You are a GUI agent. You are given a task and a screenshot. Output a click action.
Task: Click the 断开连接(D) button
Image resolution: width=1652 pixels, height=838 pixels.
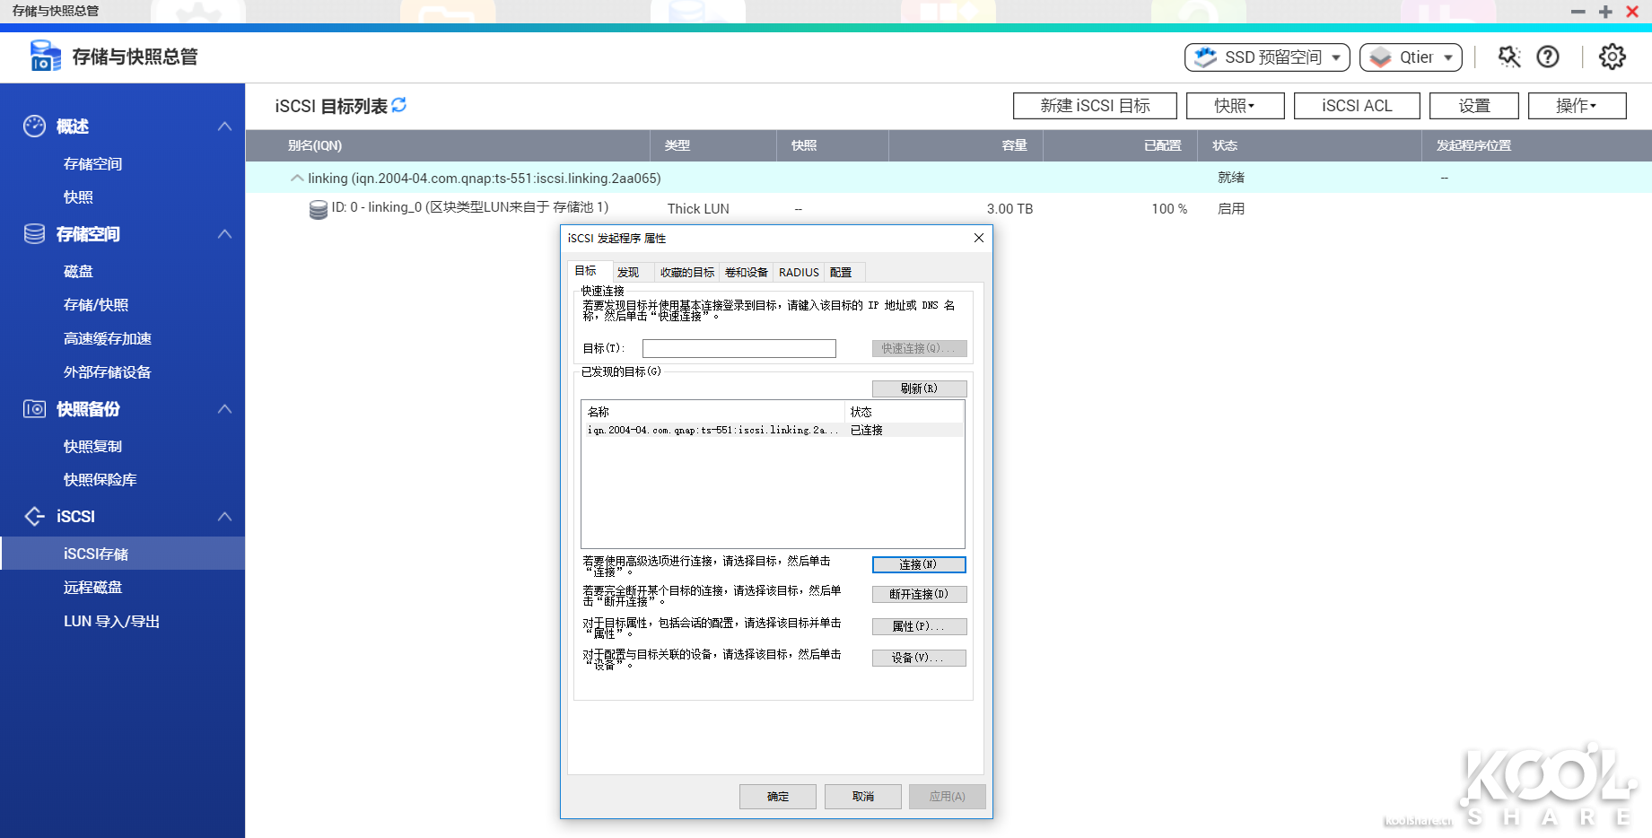coord(919,594)
